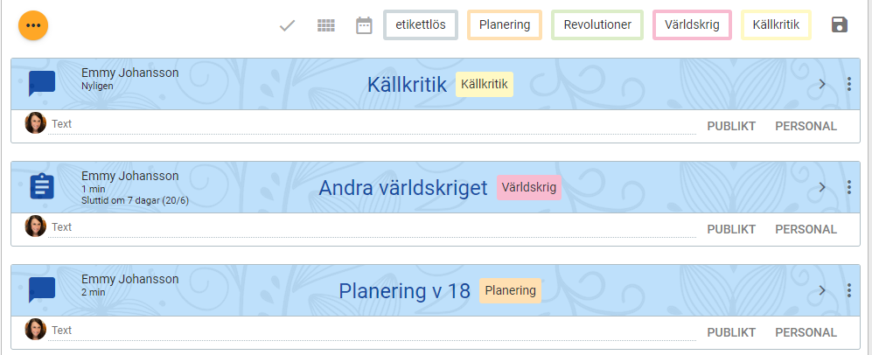Image resolution: width=872 pixels, height=355 pixels.
Task: Open the orange three-dot menu button
Action: (33, 25)
